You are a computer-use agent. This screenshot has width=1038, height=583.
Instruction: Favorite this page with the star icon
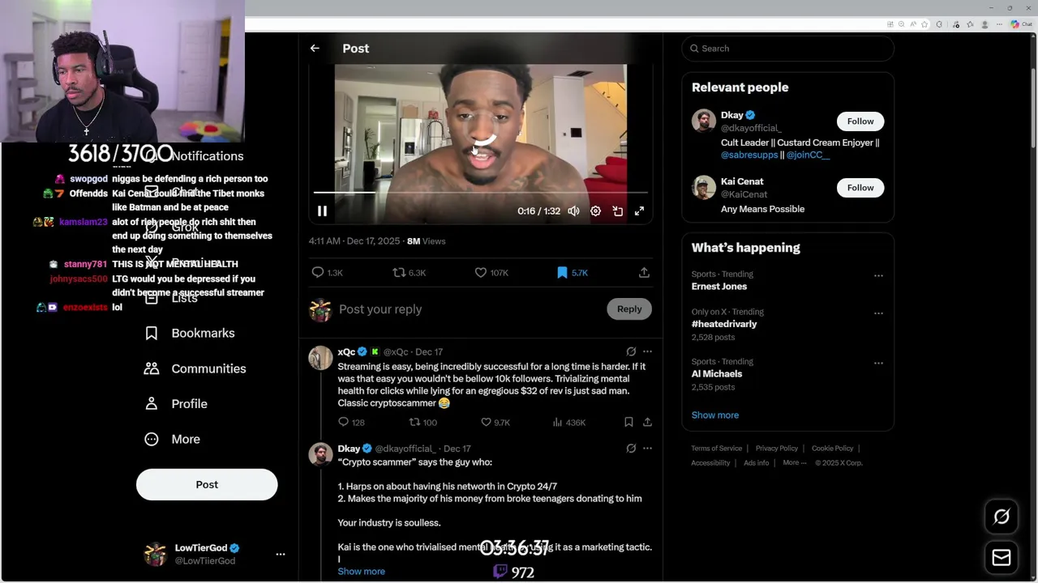coord(924,24)
